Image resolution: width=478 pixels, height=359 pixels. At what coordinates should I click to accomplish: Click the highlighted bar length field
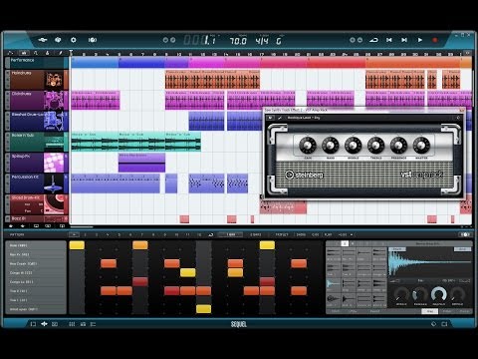click(x=230, y=234)
